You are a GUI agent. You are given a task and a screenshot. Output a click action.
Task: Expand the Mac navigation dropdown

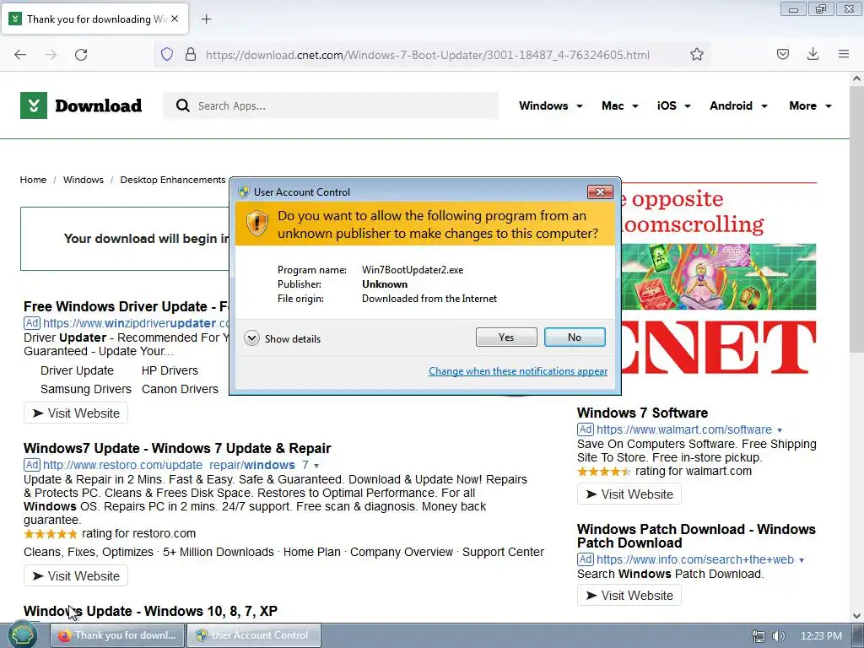point(620,105)
